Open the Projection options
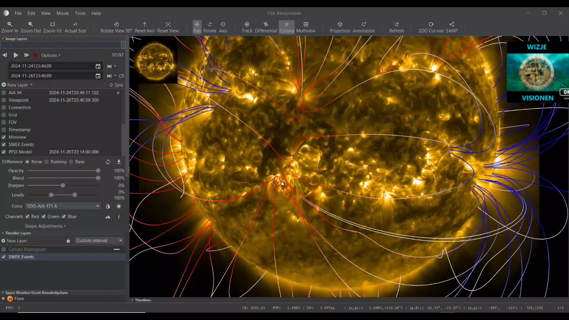 (340, 27)
